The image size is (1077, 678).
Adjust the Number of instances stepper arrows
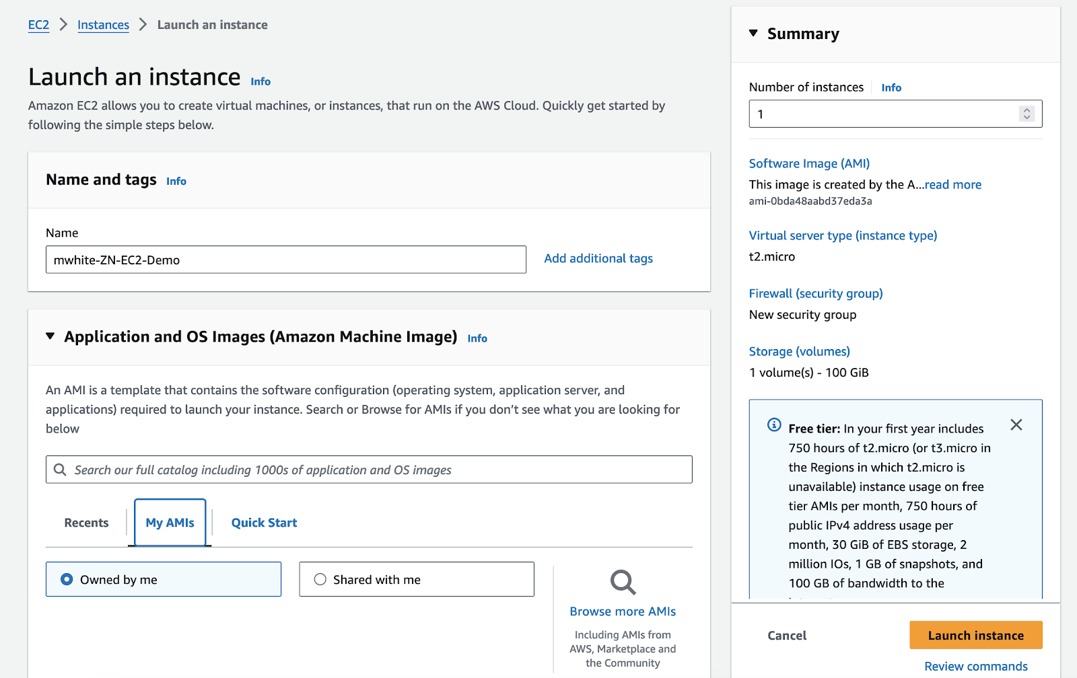pos(1026,114)
